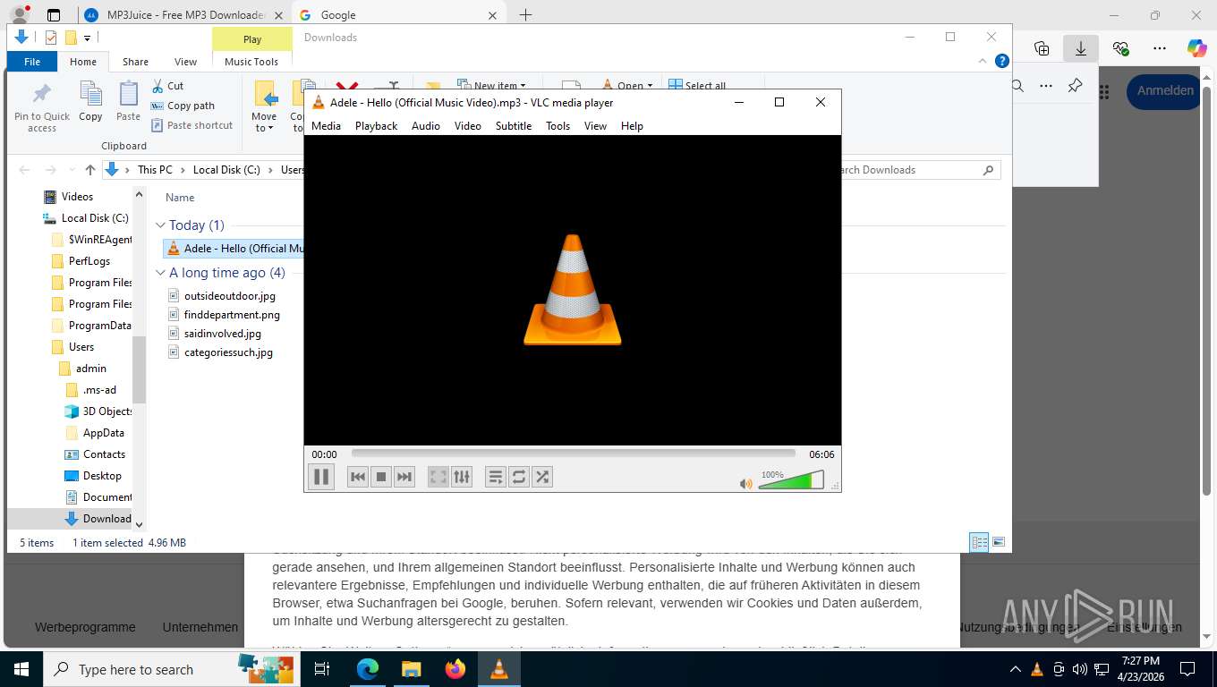This screenshot has height=687, width=1217.
Task: Show VLC extended settings (equalizer icon)
Action: coord(461,477)
